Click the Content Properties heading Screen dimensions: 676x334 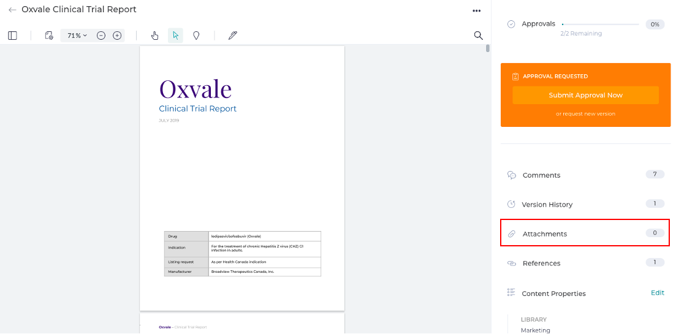tap(553, 294)
